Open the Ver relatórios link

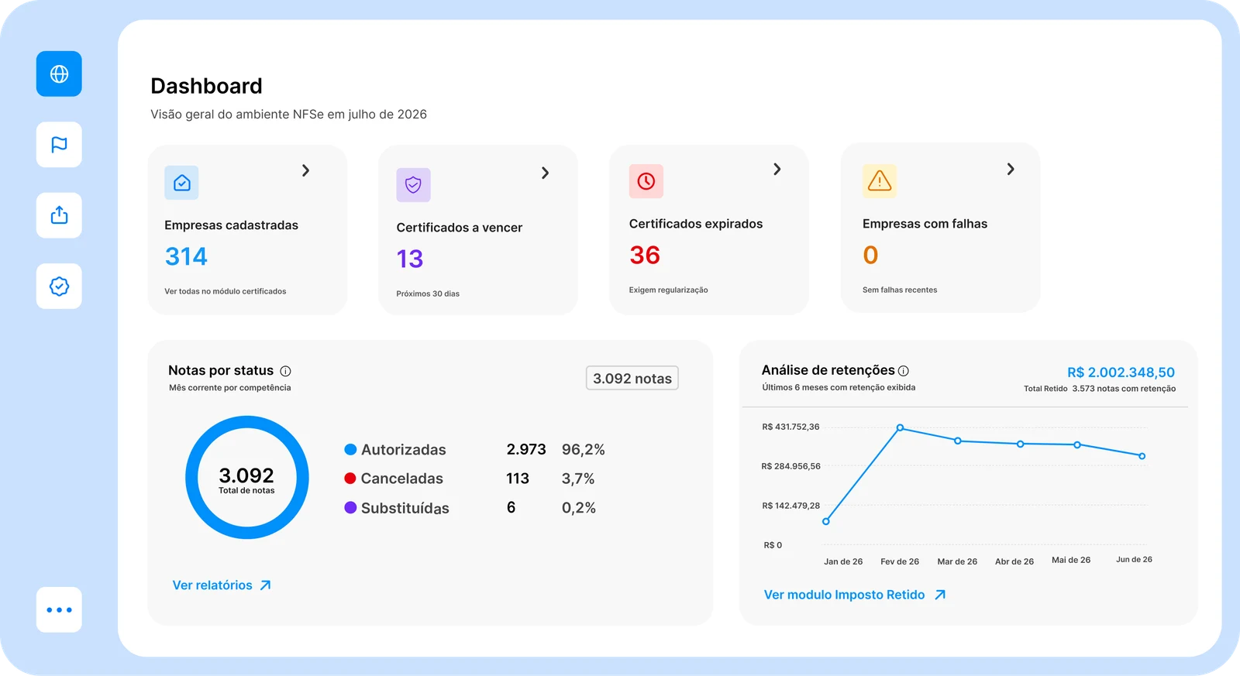point(212,585)
